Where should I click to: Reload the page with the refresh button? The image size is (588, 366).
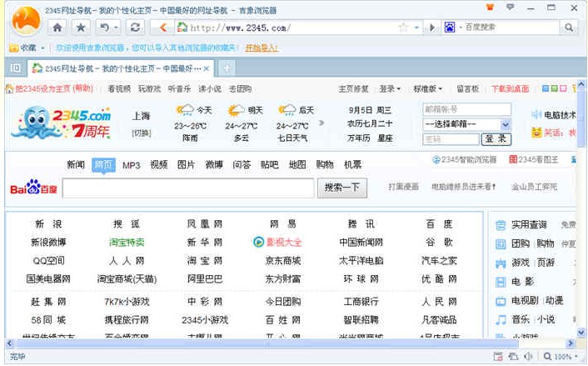[x=135, y=28]
